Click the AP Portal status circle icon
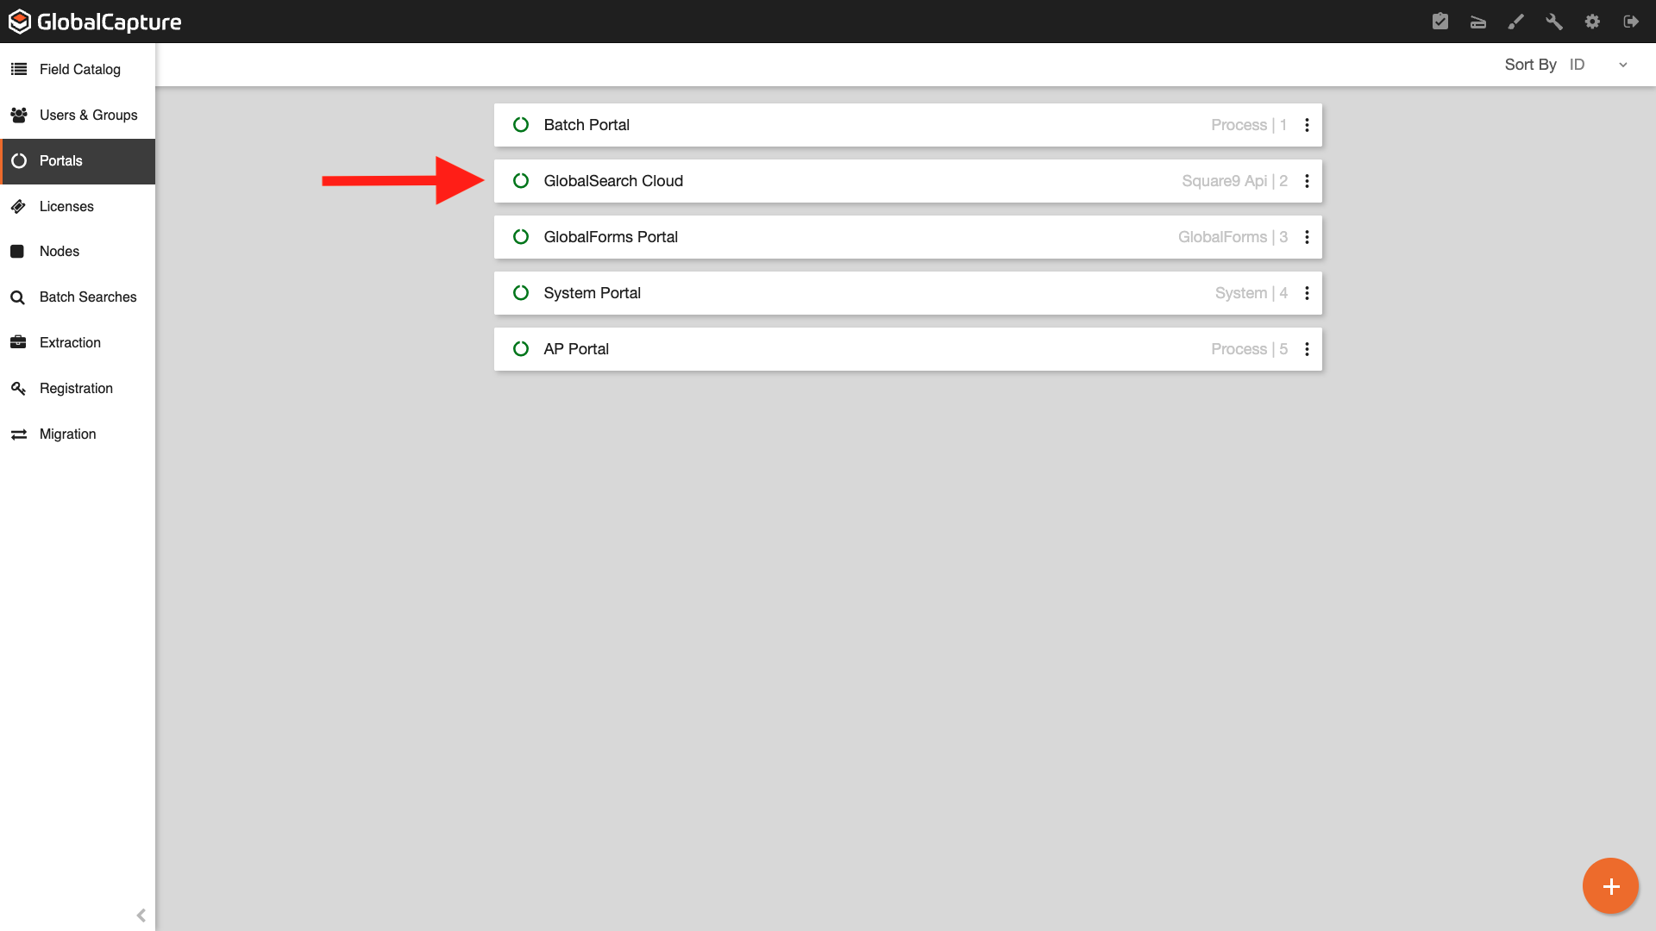 (521, 349)
